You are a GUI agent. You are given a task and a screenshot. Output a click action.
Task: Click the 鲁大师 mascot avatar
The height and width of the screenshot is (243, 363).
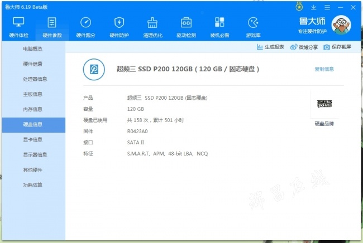341,25
